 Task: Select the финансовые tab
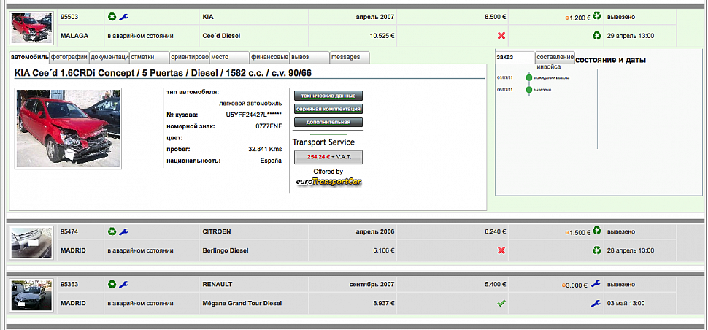(269, 58)
